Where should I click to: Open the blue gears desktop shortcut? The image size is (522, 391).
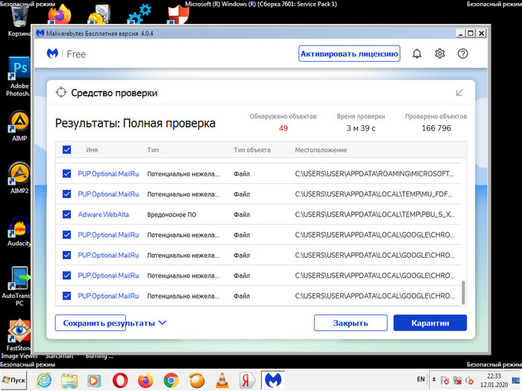pos(139,14)
